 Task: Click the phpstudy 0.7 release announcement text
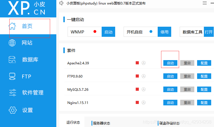[x=106, y=3]
